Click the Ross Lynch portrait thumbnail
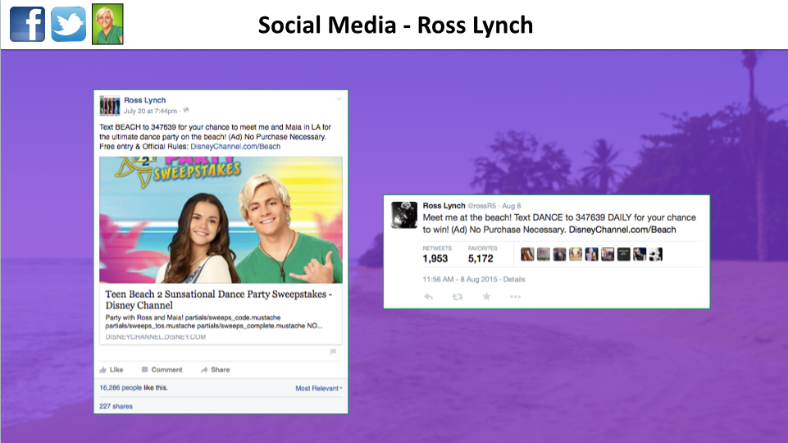The width and height of the screenshot is (788, 443). coord(107,24)
